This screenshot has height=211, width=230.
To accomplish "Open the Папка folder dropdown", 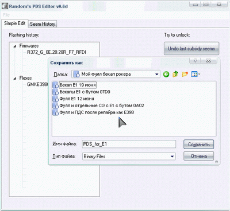I will pos(157,74).
